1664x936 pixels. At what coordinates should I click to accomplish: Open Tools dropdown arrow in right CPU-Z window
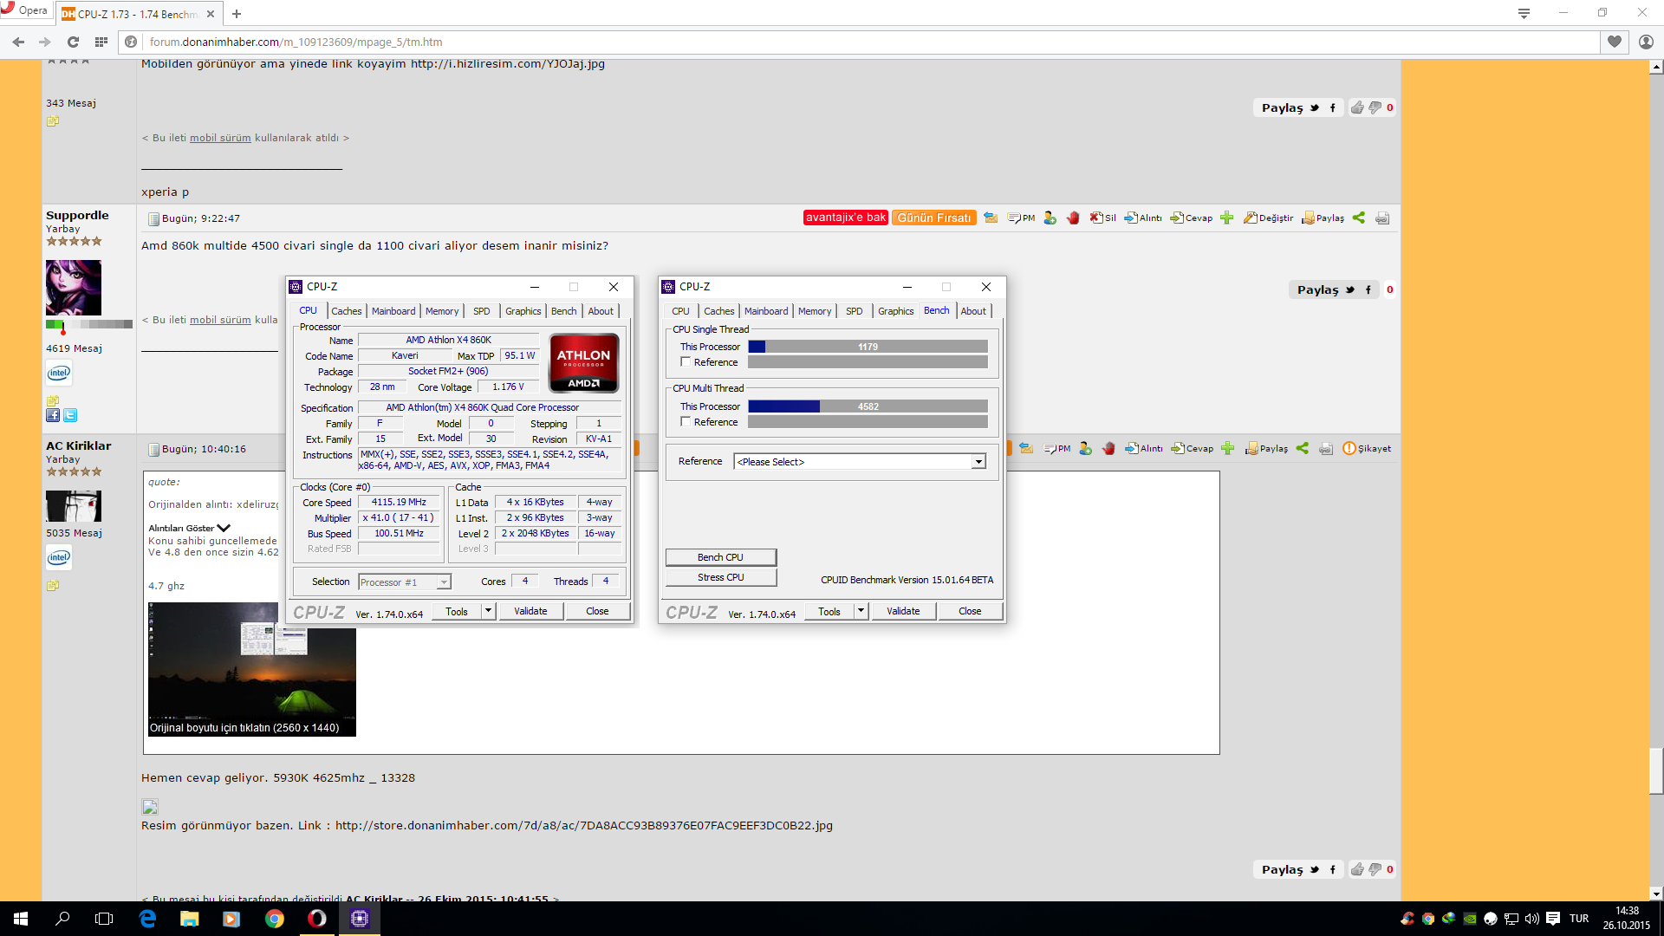point(861,611)
